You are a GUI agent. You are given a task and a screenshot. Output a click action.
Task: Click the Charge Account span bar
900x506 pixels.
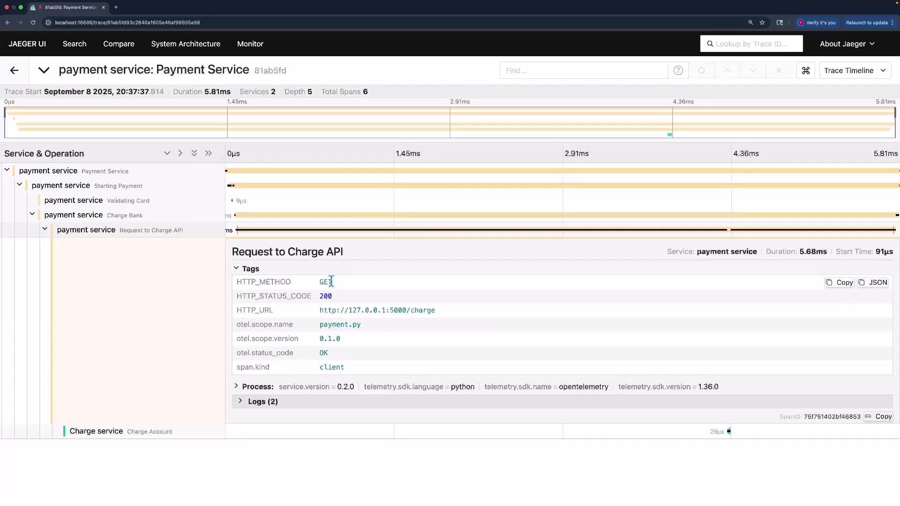coord(729,432)
